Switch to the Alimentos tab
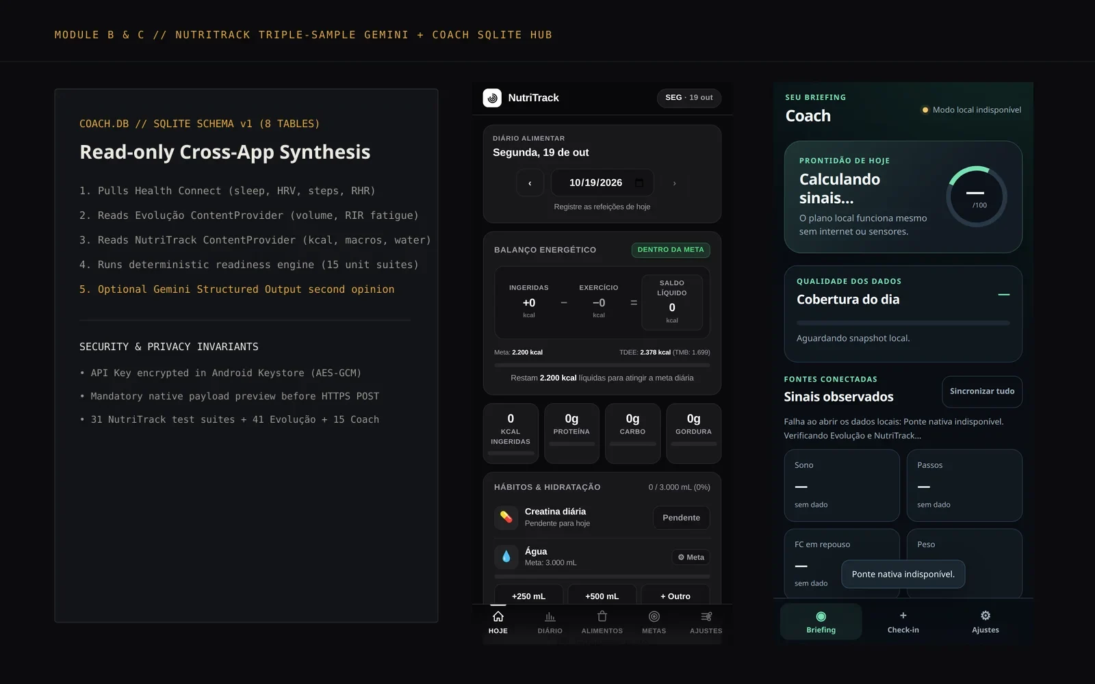 (602, 622)
